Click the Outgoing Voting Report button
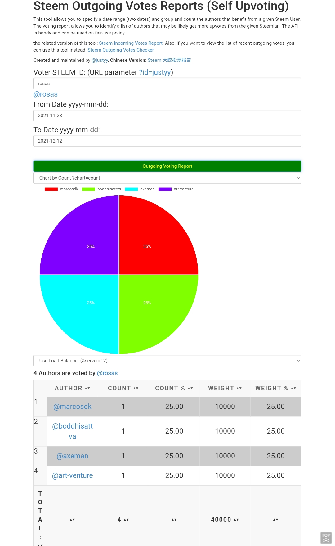This screenshot has width=335, height=546. (x=167, y=166)
